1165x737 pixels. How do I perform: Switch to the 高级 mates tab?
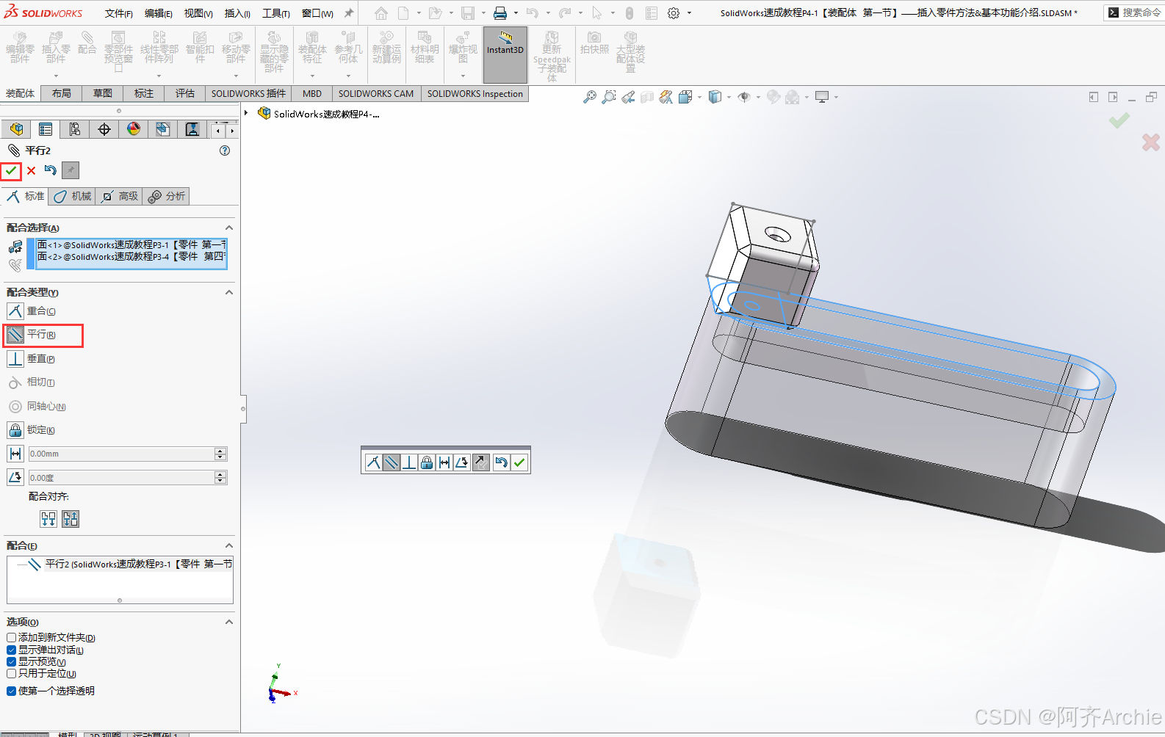pos(120,196)
